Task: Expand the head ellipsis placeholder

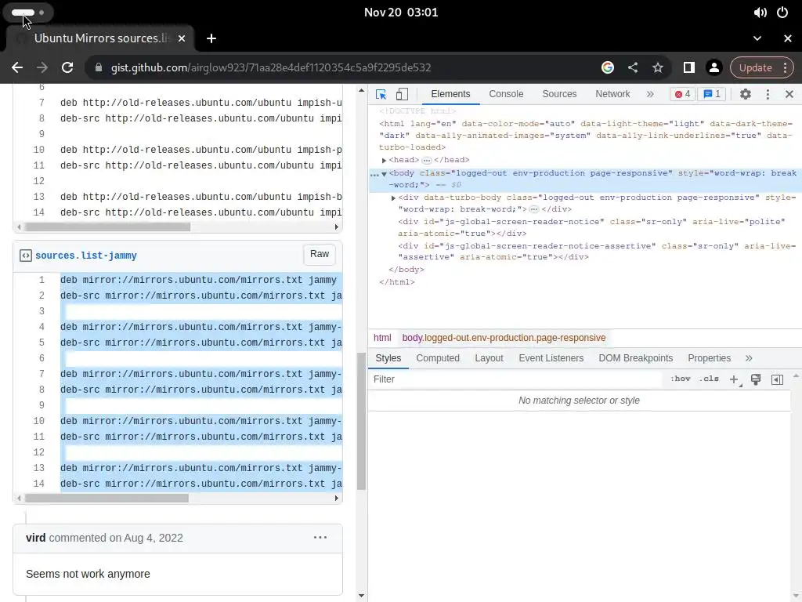Action: tap(427, 160)
